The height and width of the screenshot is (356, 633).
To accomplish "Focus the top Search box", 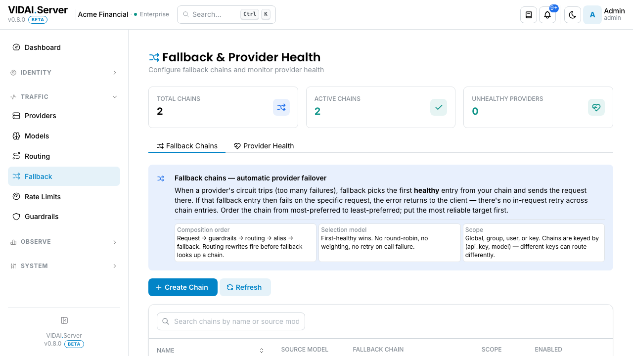I will point(226,14).
